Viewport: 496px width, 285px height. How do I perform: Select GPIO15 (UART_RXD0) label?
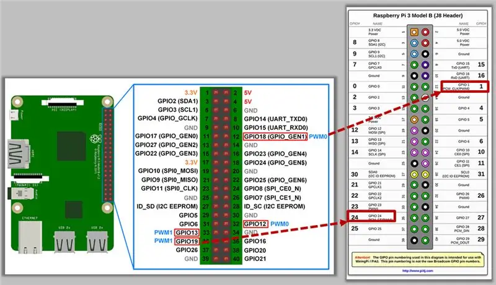[276, 128]
